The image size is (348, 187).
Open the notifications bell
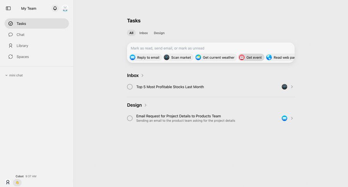(55, 8)
